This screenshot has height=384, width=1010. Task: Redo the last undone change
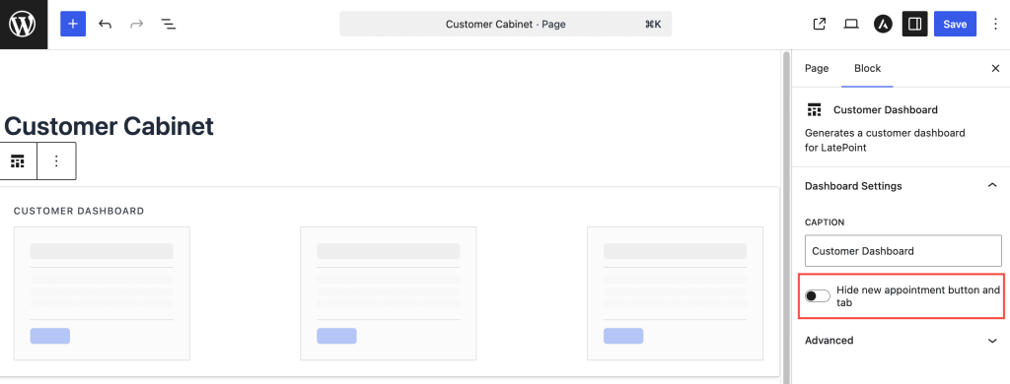(x=136, y=24)
